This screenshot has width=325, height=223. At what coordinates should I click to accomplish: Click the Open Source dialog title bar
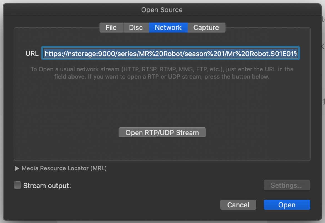(x=162, y=10)
